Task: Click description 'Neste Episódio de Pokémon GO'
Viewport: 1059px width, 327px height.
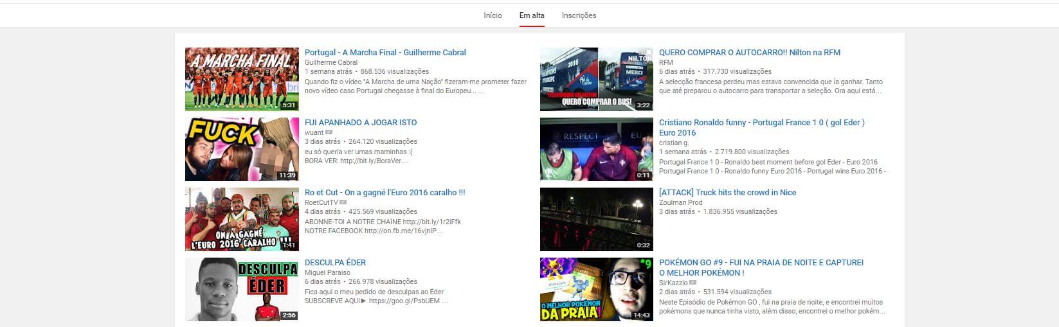Action: click(772, 307)
